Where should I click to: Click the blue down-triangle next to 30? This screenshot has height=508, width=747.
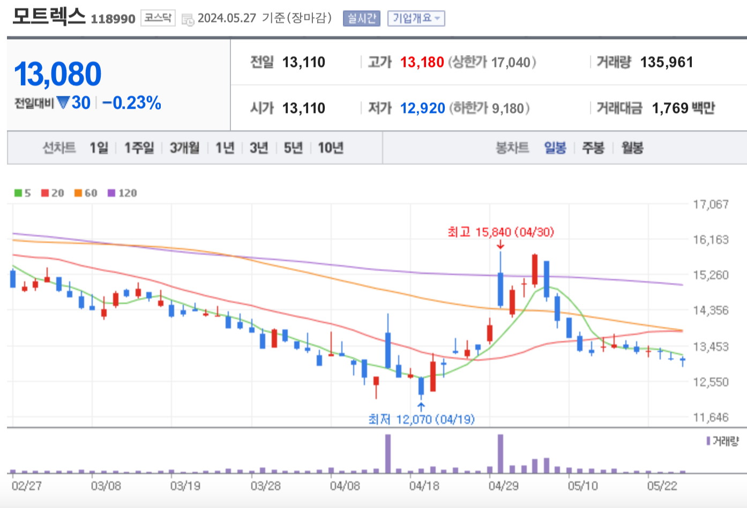[63, 102]
